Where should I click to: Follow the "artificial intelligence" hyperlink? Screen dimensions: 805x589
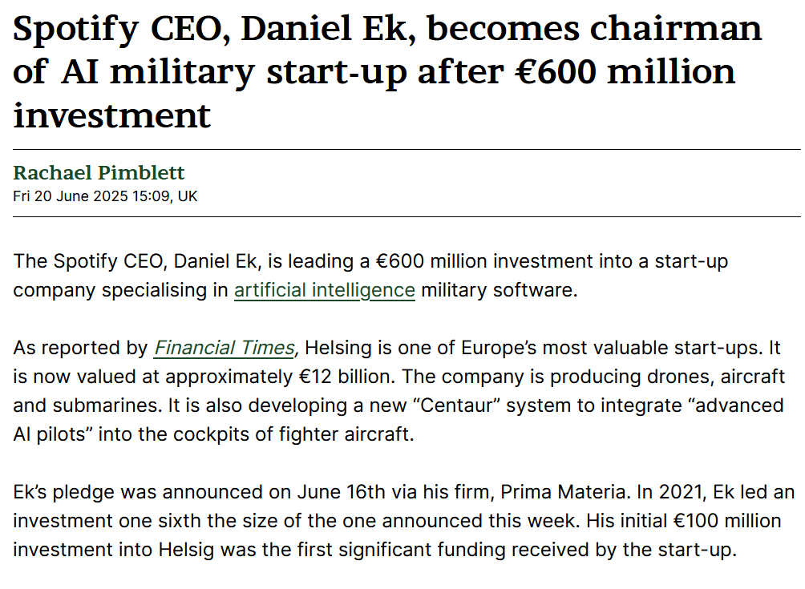tap(324, 290)
